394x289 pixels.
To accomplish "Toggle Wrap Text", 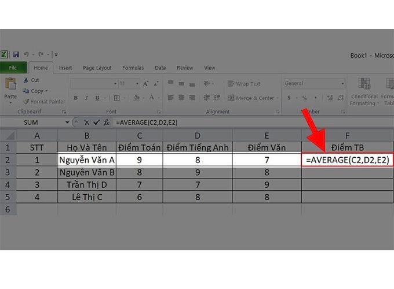I will point(244,84).
